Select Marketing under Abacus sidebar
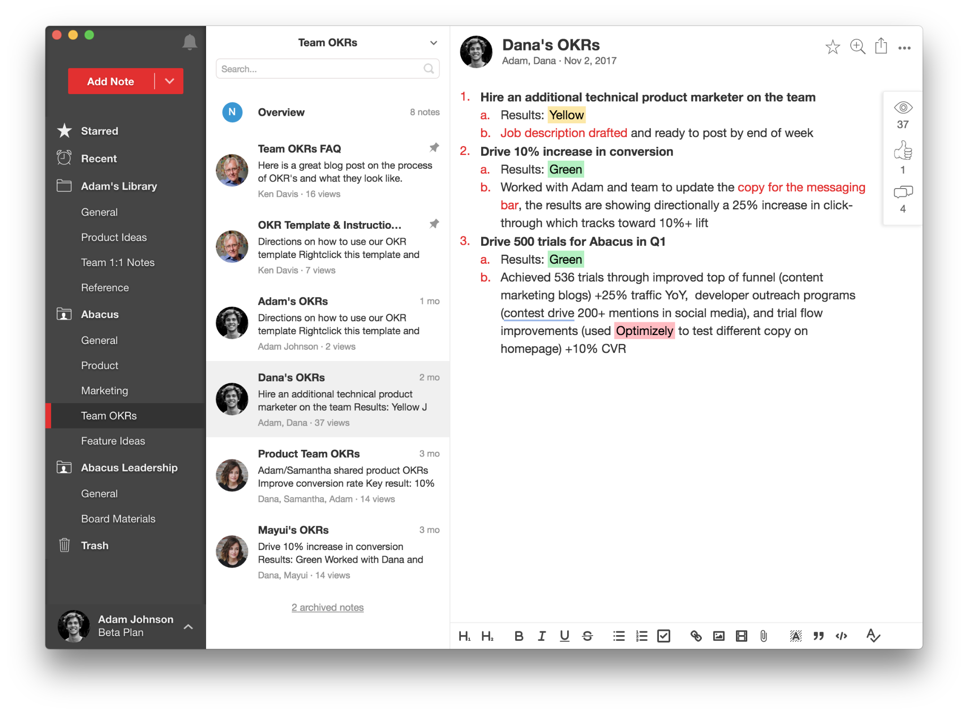The width and height of the screenshot is (968, 714). point(104,389)
